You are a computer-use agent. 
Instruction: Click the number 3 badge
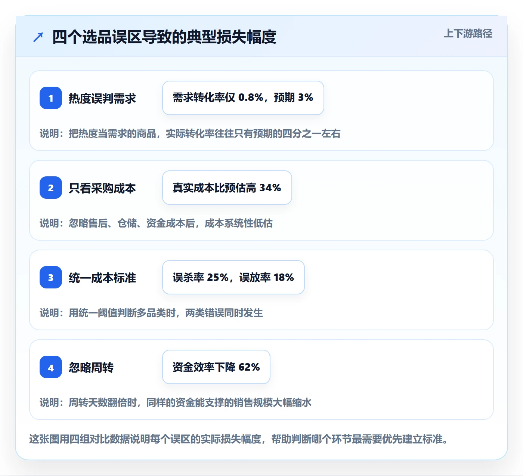51,277
